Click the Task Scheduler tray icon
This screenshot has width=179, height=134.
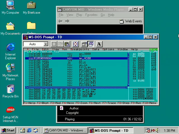(x=147, y=130)
